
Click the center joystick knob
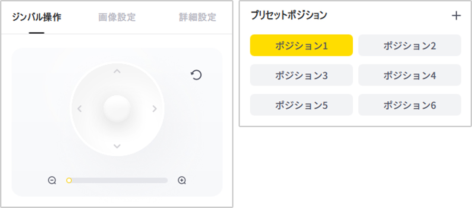pos(117,109)
